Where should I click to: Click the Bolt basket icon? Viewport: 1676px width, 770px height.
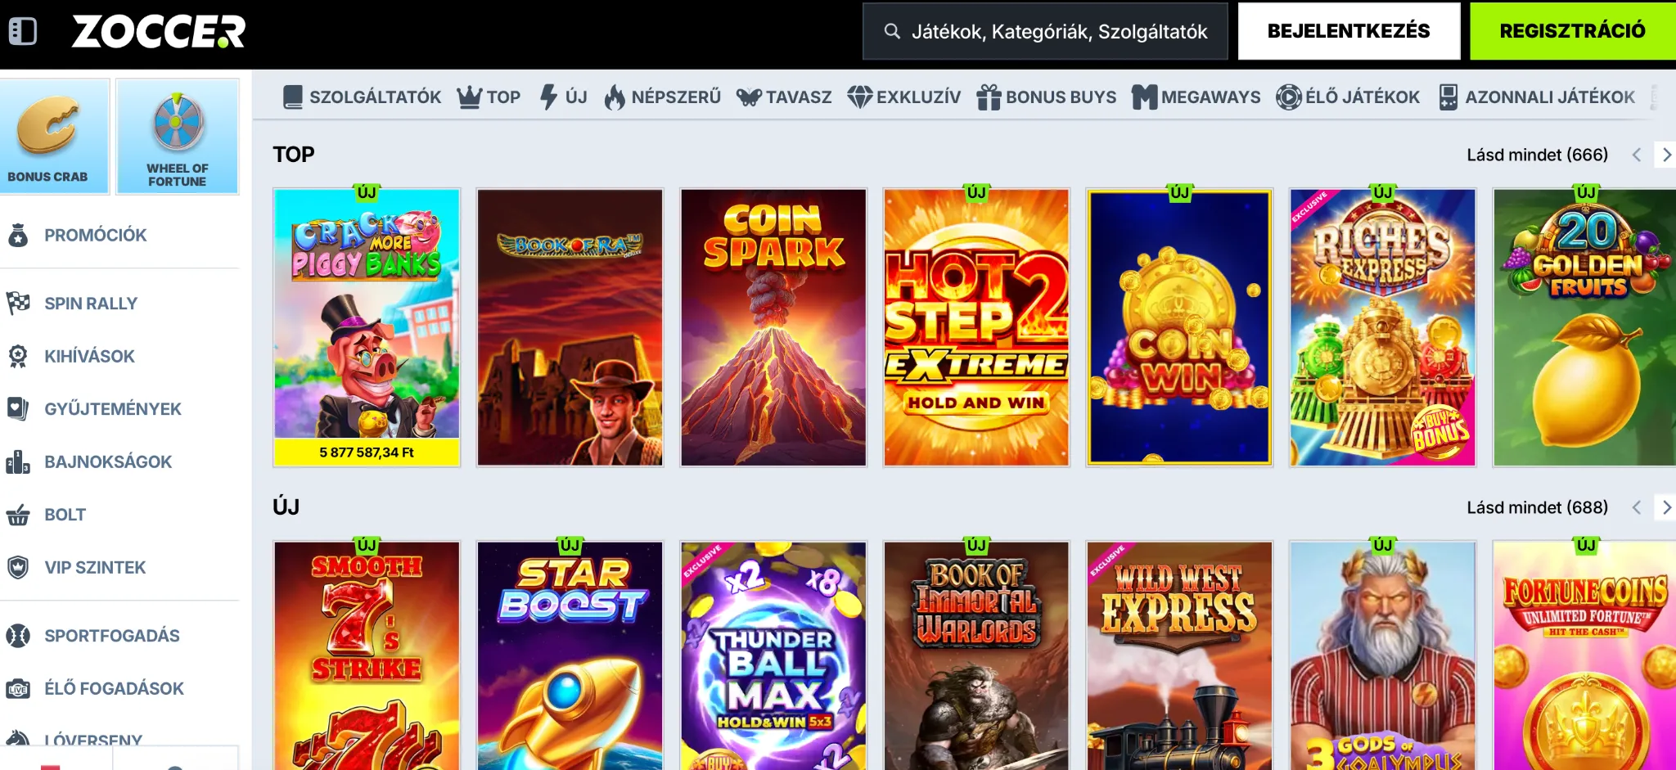18,515
